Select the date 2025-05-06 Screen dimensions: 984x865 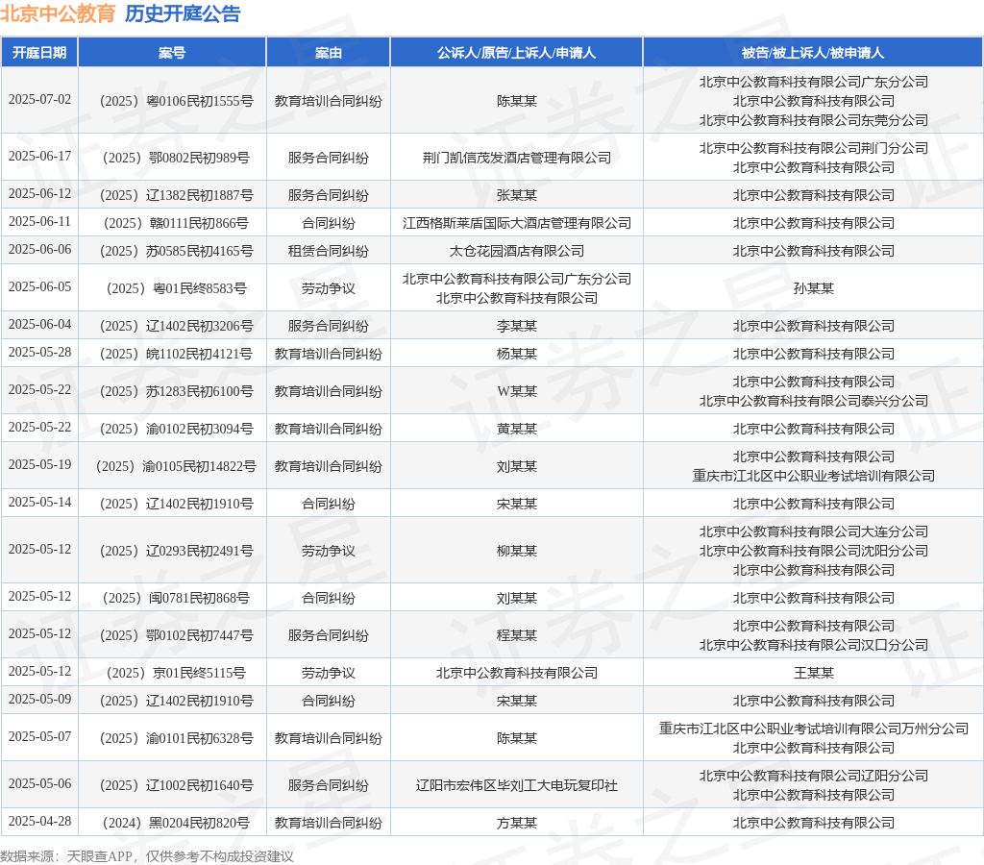(x=39, y=783)
